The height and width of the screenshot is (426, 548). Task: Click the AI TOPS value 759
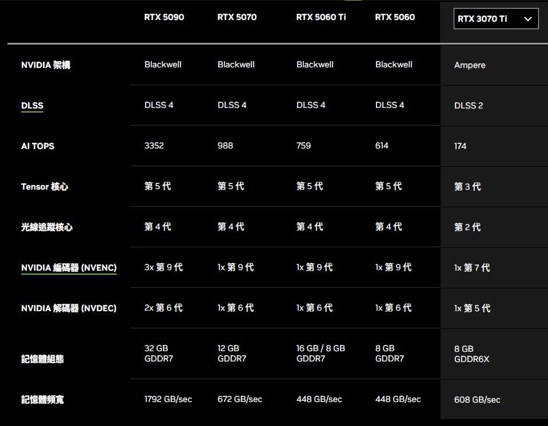303,146
